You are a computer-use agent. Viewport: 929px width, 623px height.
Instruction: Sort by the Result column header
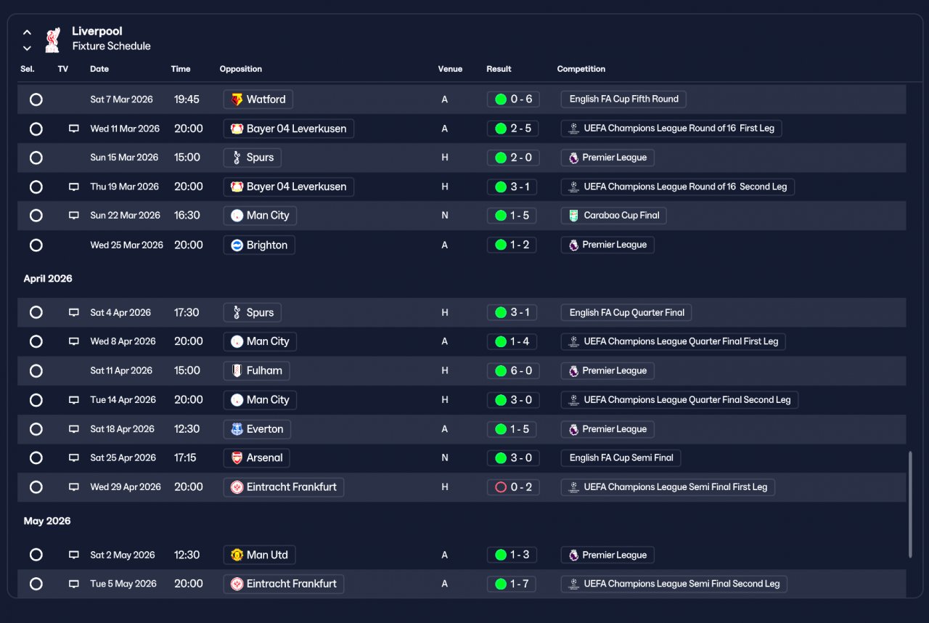[x=499, y=69]
